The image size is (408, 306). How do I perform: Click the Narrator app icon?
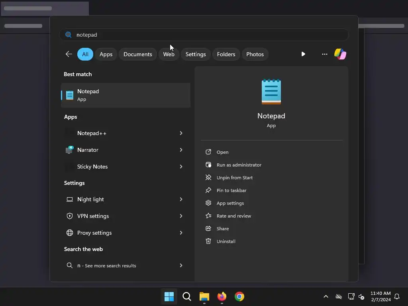(x=69, y=150)
